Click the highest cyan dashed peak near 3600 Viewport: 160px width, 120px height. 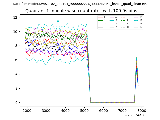[x=58, y=18]
